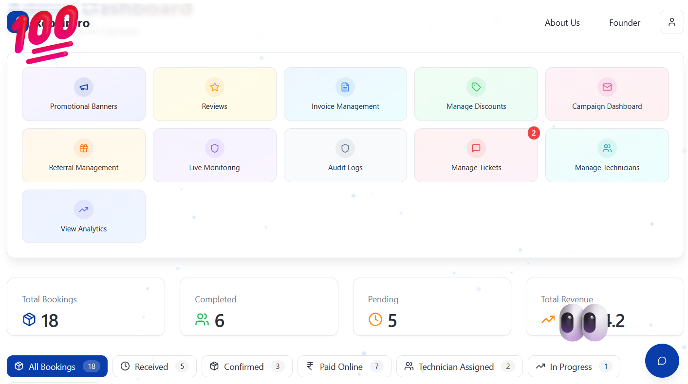
Task: Click the Campaign Dashboard envelope icon
Action: [607, 87]
